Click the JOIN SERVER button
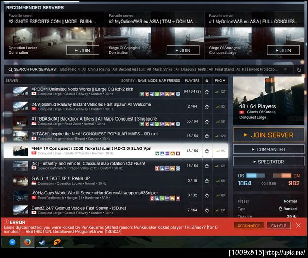This screenshot has height=258, width=308. point(268,135)
